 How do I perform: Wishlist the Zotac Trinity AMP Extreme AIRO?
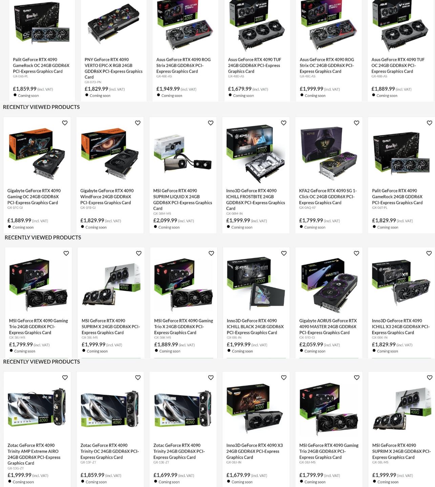[65, 378]
